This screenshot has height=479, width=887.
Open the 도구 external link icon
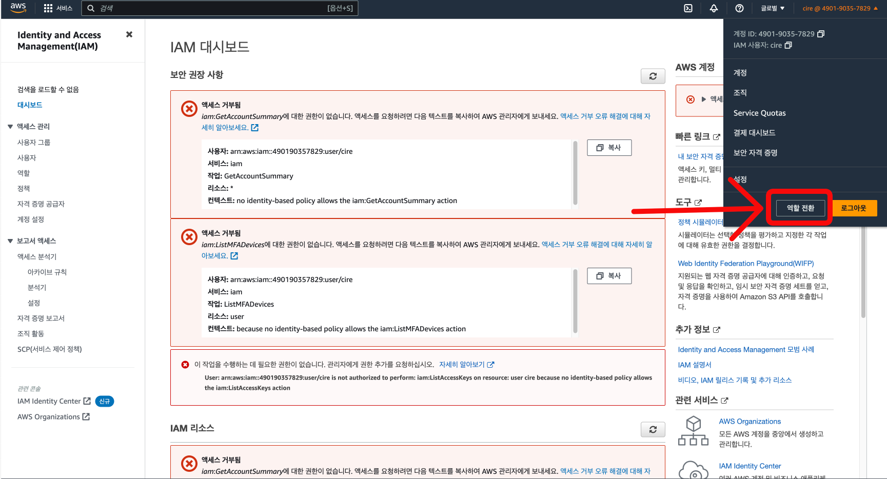point(698,203)
